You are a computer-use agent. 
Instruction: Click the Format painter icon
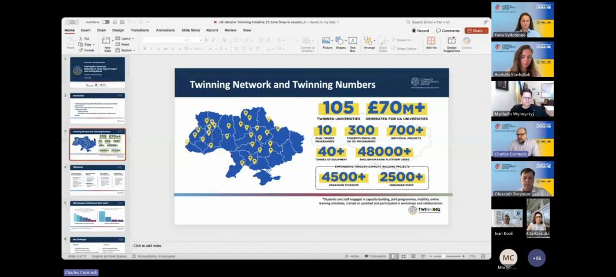[x=81, y=50]
